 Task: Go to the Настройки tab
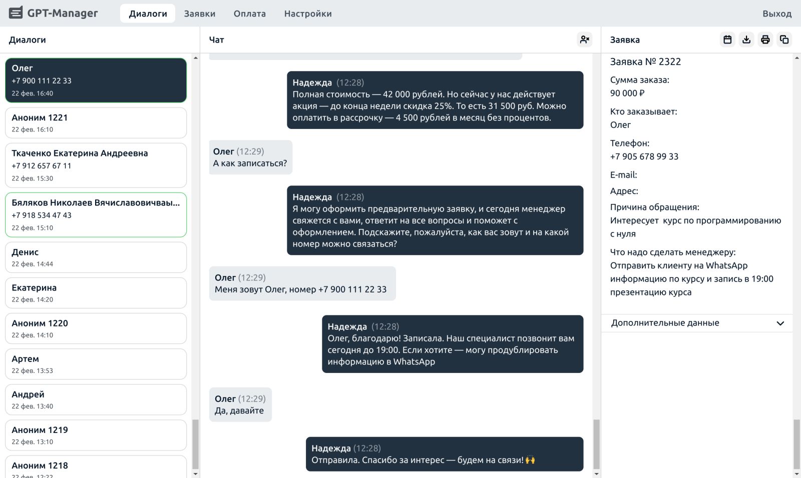pyautogui.click(x=307, y=13)
